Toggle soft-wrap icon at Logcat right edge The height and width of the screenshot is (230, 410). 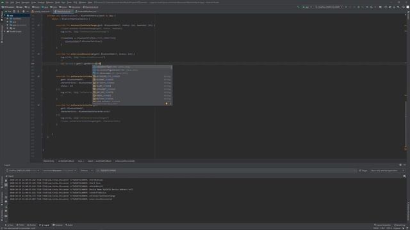[x=404, y=176]
